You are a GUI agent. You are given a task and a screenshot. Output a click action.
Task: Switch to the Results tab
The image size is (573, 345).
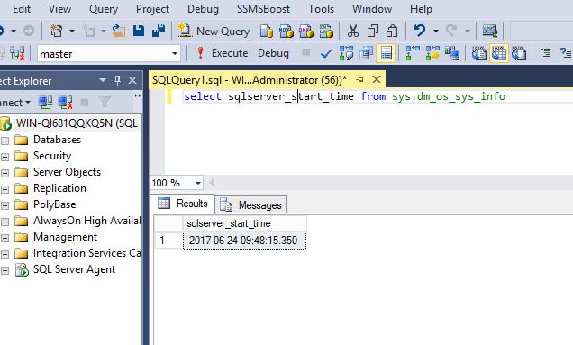click(x=182, y=204)
